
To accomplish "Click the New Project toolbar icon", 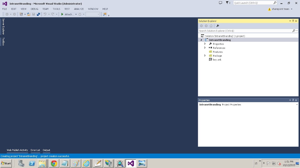I will (x=21, y=14).
